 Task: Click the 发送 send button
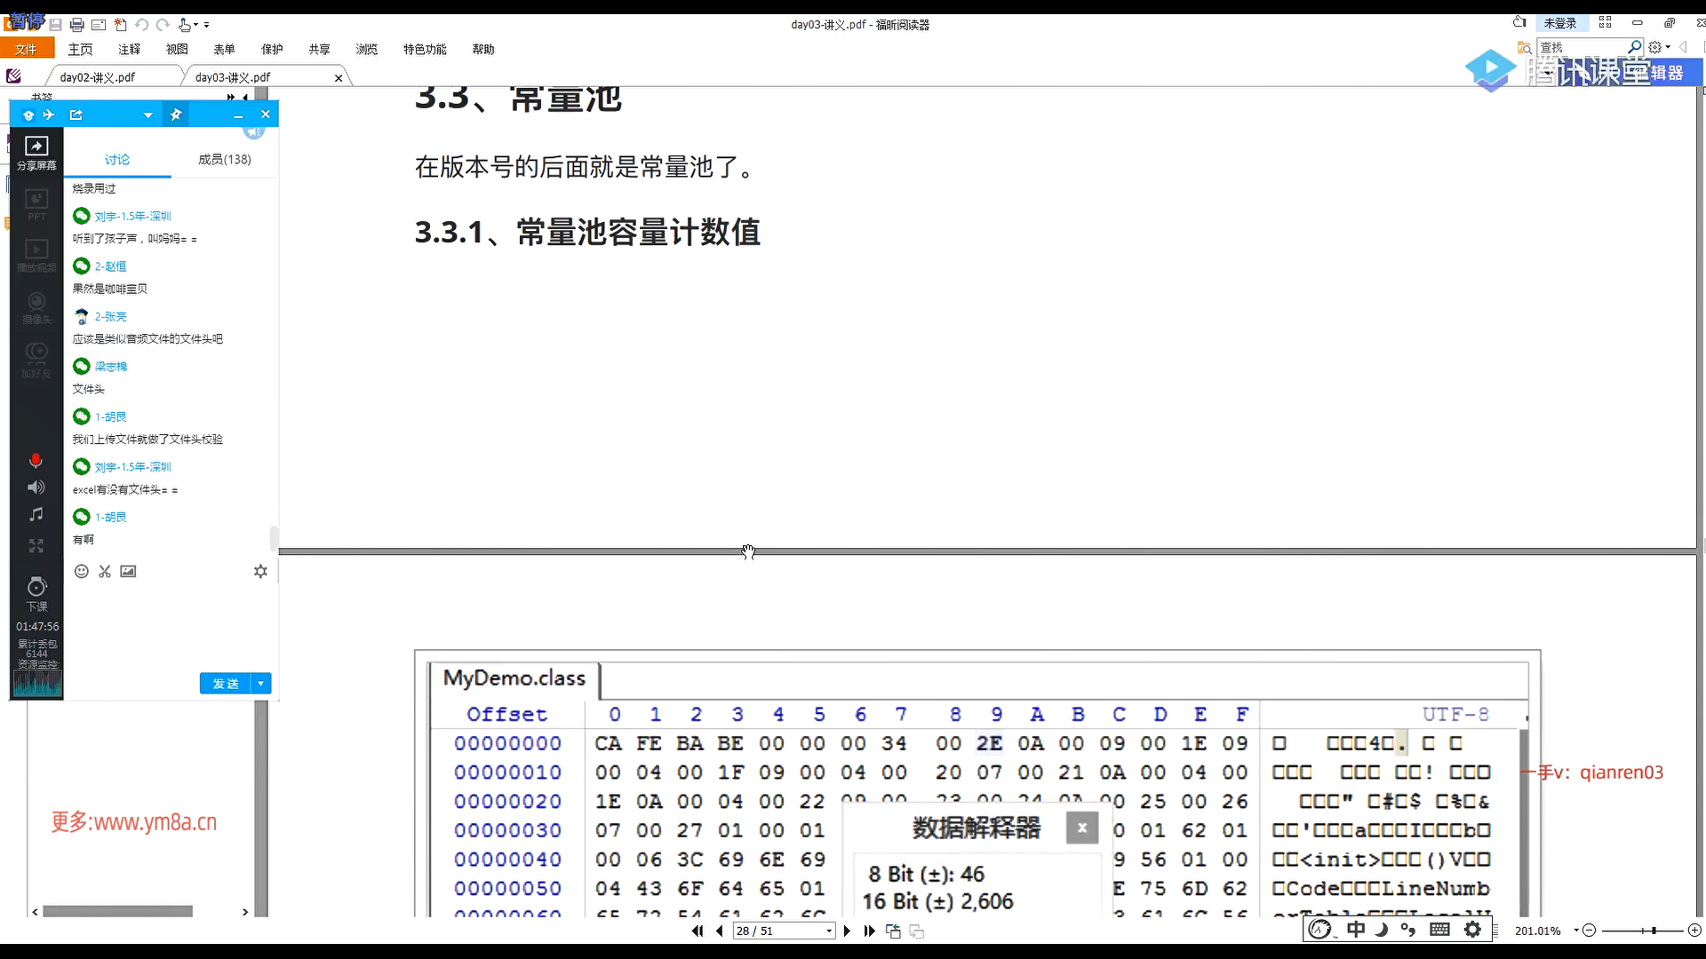tap(226, 683)
